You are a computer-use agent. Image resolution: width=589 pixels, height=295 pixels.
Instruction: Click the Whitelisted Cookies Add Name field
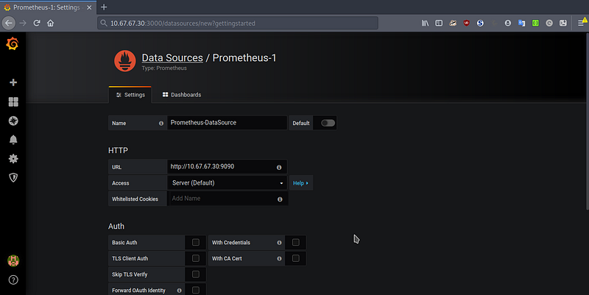228,199
